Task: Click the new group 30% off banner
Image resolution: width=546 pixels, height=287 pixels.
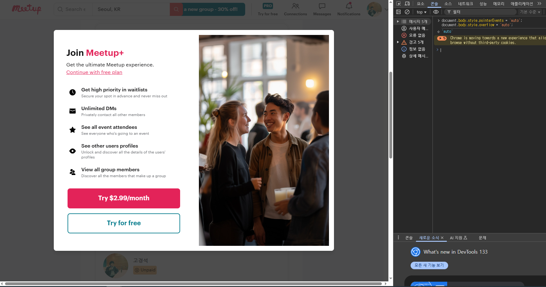Action: 214,9
